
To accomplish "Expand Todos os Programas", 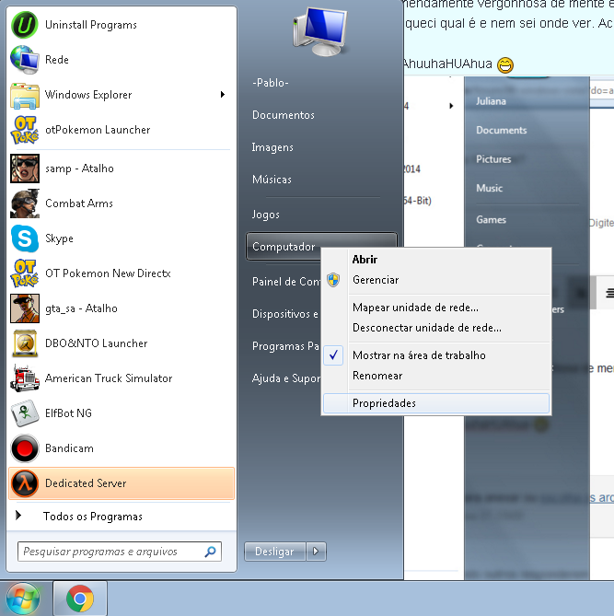I will pyautogui.click(x=92, y=517).
